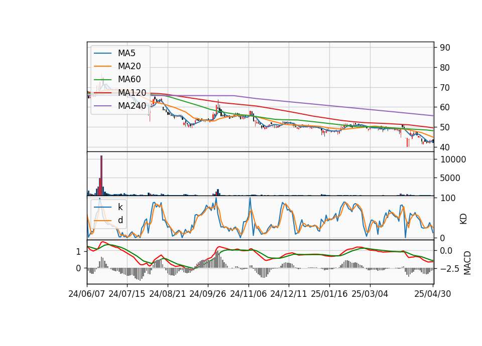Screen dimensions: 482x346
Task: Click the MACD right axis value -2.5
Action: click(x=450, y=269)
